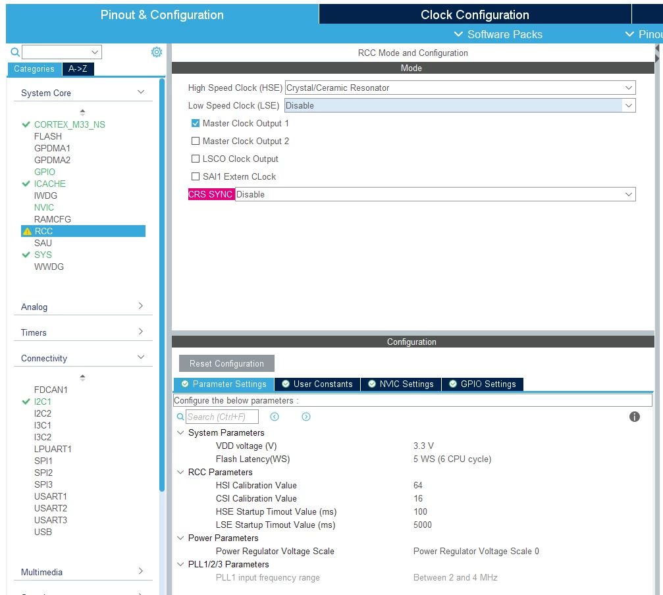
Task: Click LSE Startup Timout Value 5000
Action: (x=423, y=525)
